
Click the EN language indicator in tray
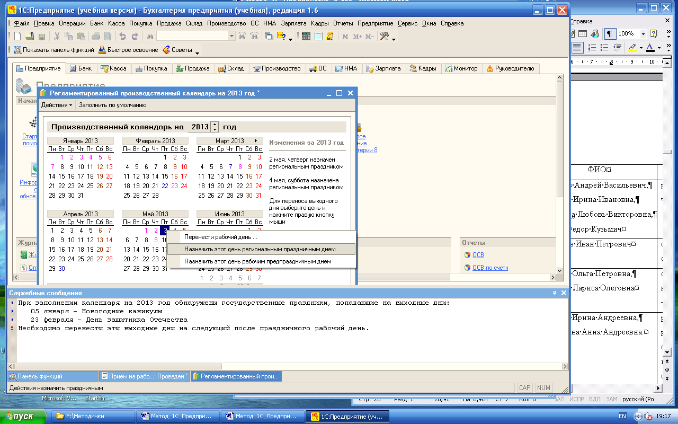[622, 416]
